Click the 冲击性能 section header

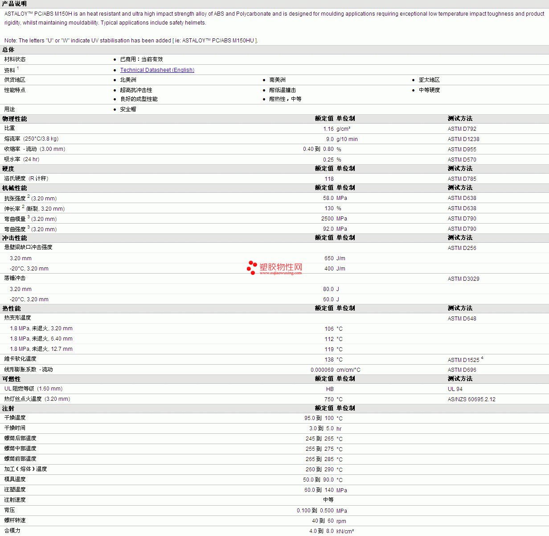click(15, 238)
